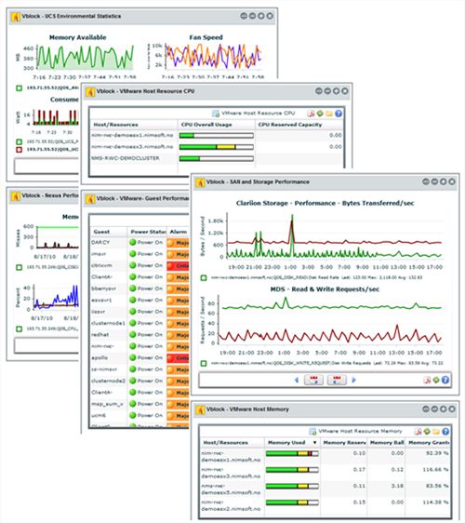This screenshot has height=523, width=465.
Task: Click green Power On status ball for redhat
Action: point(133,335)
